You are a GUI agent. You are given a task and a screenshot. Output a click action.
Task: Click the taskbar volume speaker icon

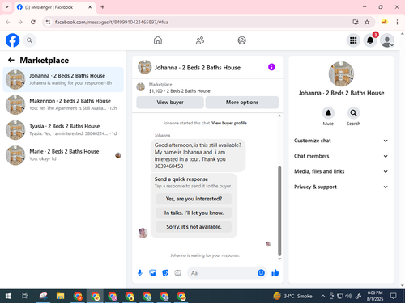[x=348, y=297]
